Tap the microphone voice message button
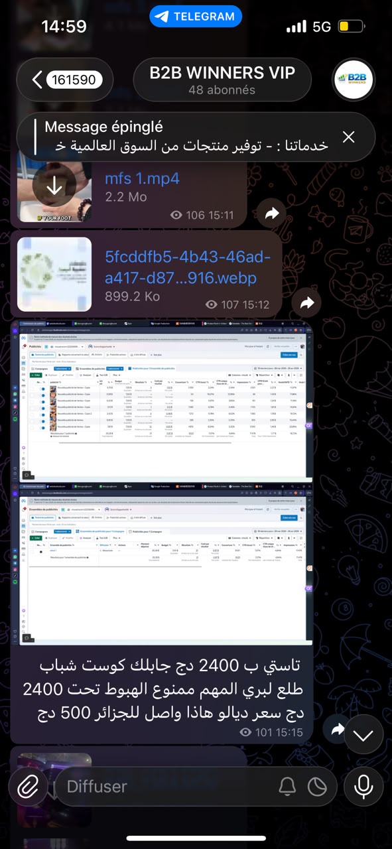This screenshot has width=392, height=849. 363,787
